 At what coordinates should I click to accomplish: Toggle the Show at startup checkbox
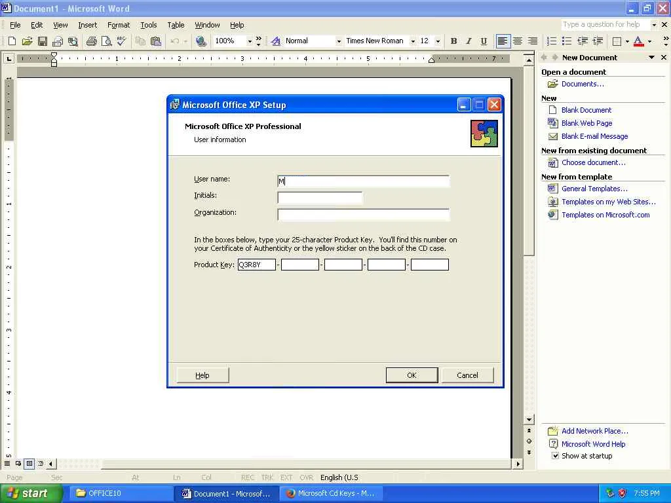[x=555, y=456]
